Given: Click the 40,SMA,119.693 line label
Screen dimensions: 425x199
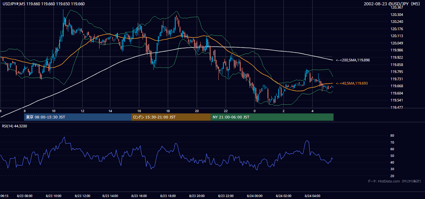Looking at the screenshot, I should pyautogui.click(x=352, y=83).
